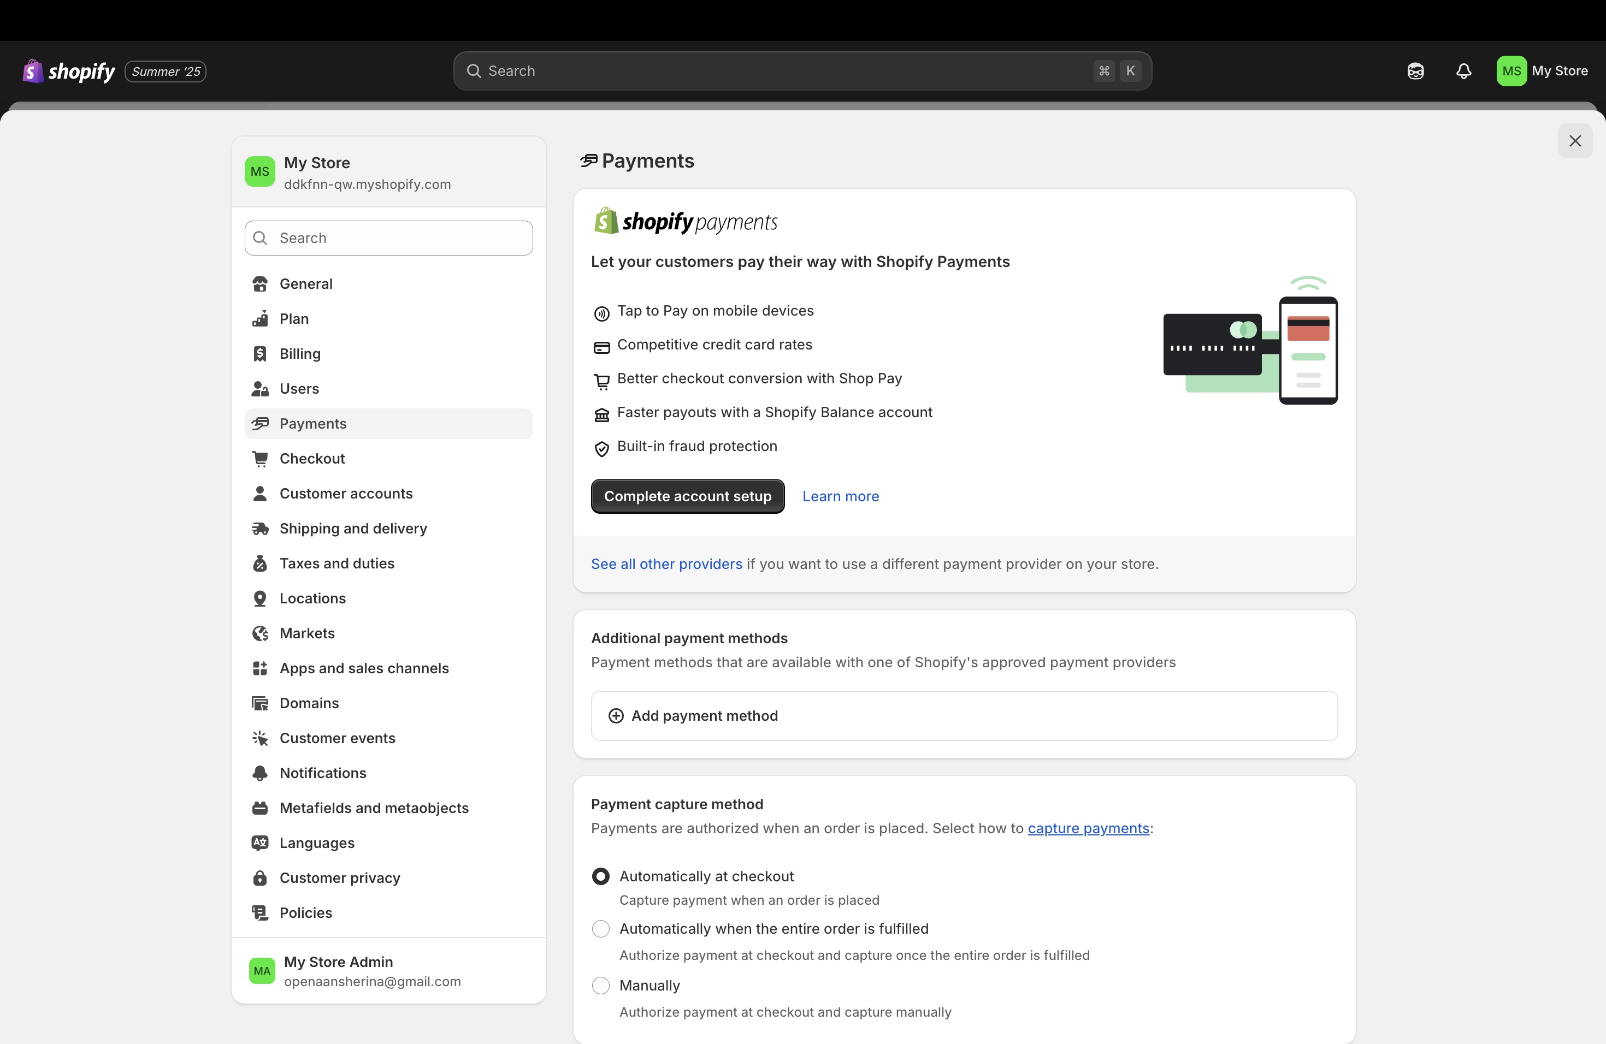Click the Notifications bell icon in the sidebar
This screenshot has height=1044, width=1606.
[260, 774]
